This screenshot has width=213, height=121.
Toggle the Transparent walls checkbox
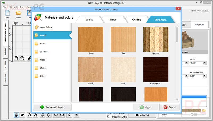click(x=108, y=117)
